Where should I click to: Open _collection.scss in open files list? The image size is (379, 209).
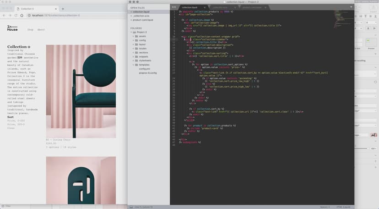coord(142,16)
